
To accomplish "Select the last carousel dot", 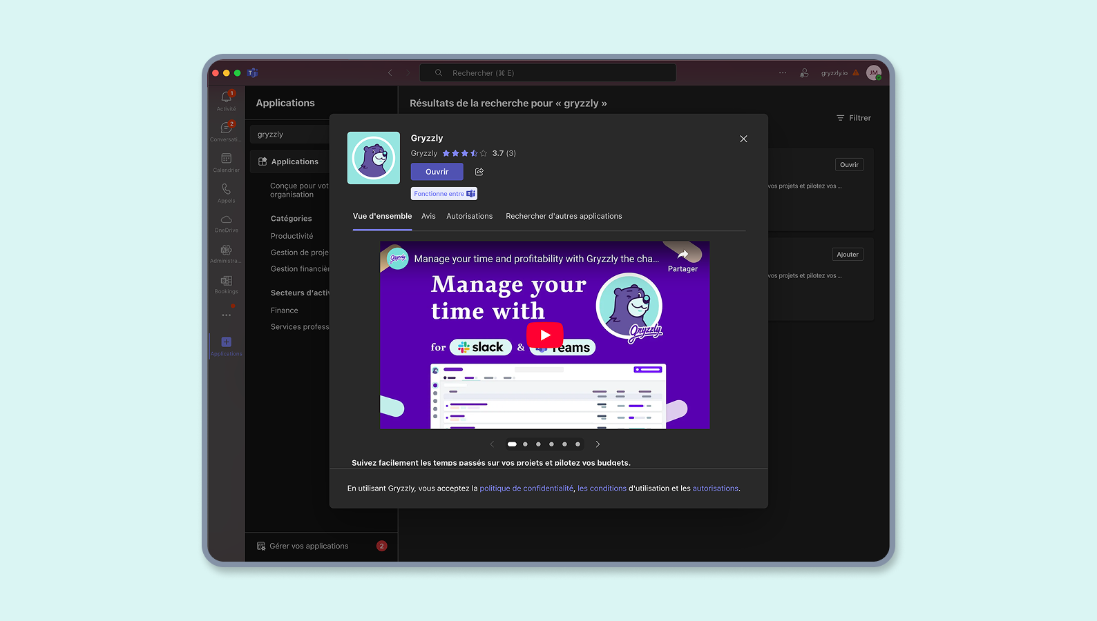I will (578, 444).
